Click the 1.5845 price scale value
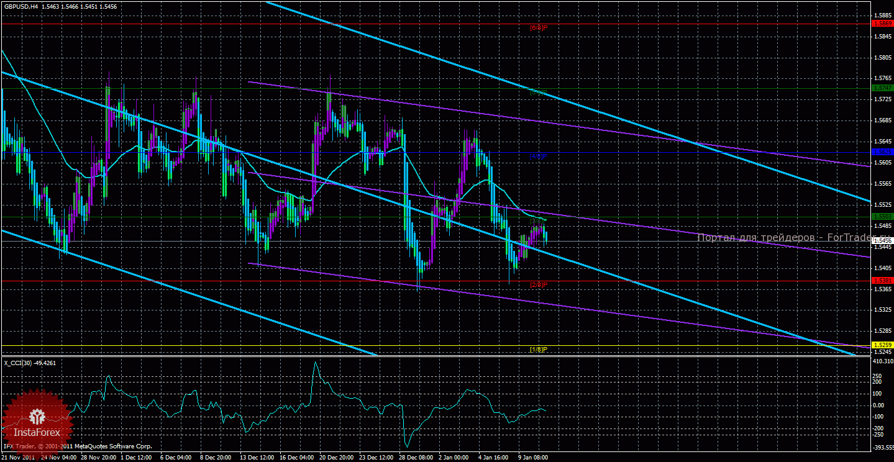Screen dimensions: 894x462 [883, 36]
